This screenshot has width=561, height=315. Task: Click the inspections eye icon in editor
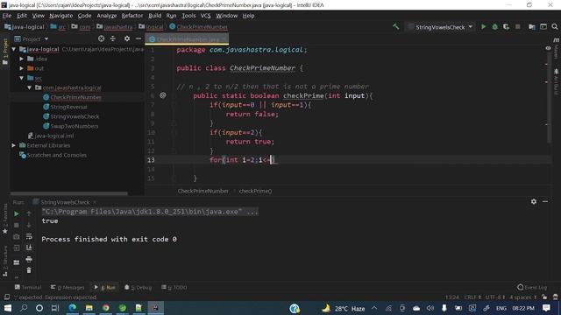click(x=548, y=48)
